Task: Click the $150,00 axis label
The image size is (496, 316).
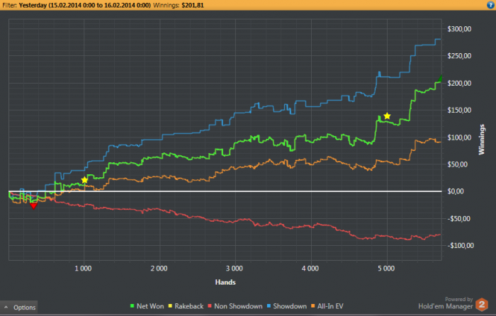Action: (459, 110)
